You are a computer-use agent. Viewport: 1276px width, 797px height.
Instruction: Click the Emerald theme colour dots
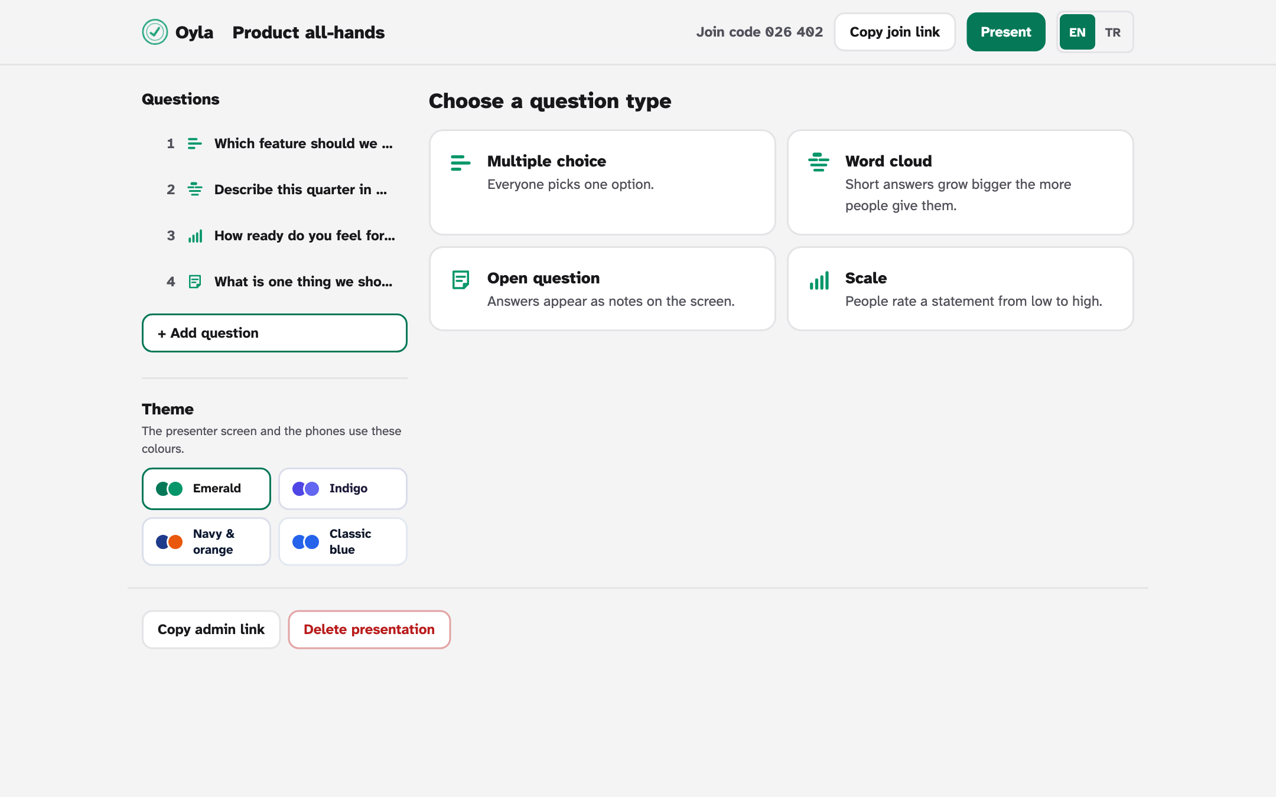click(170, 488)
